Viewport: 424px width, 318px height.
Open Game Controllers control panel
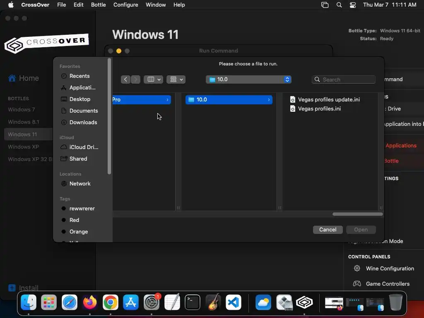click(x=381, y=284)
